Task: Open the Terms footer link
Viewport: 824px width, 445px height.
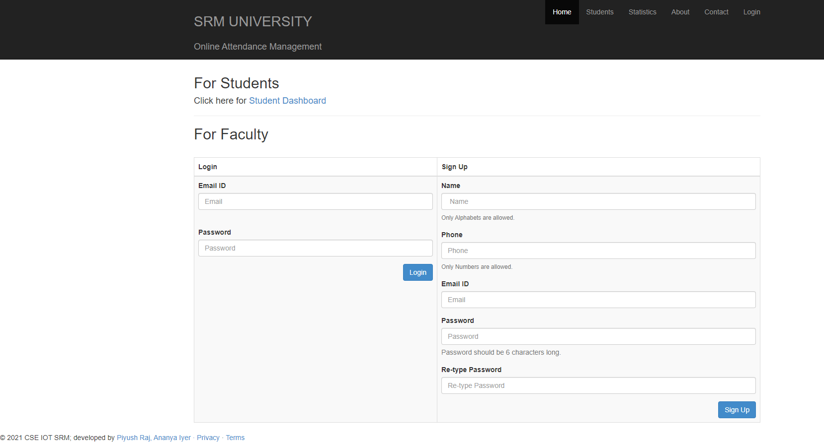Action: pyautogui.click(x=235, y=438)
